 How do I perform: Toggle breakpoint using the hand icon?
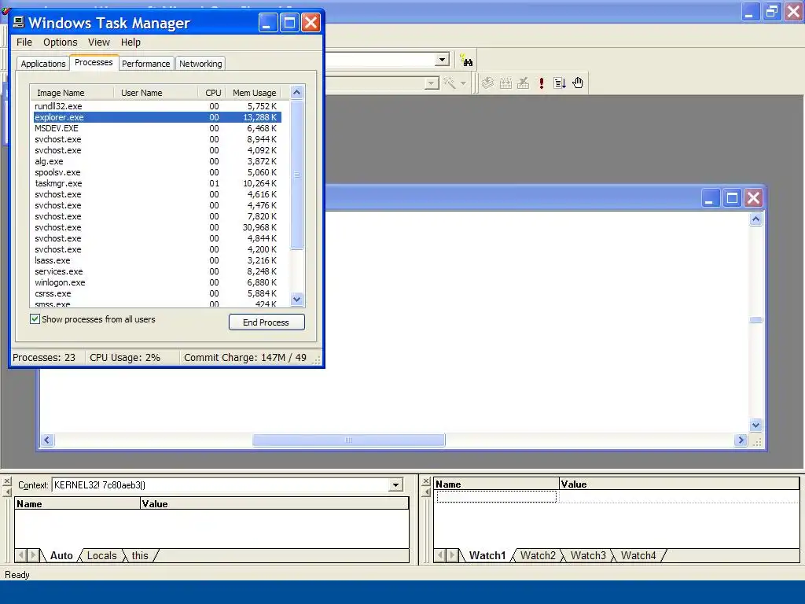[578, 83]
